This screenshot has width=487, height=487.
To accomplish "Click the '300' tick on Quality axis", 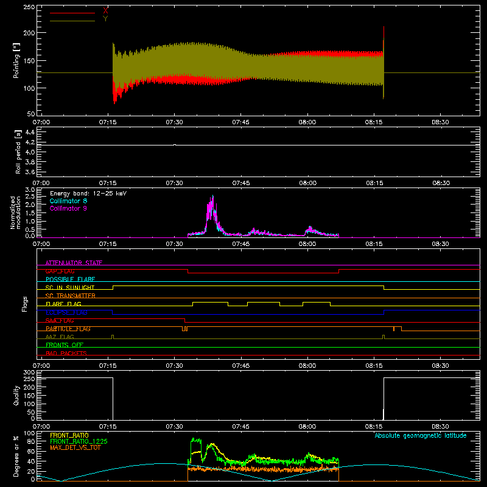I will (29, 373).
